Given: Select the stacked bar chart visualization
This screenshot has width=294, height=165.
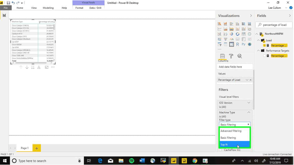Looking at the screenshot, I should click(219, 24).
